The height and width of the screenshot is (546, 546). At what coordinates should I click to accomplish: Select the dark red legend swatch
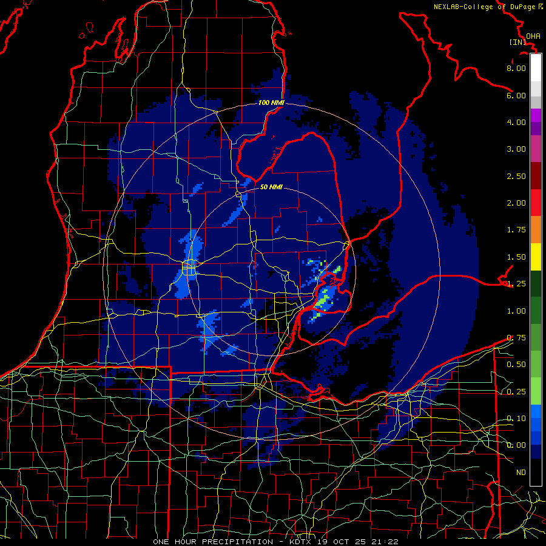(536, 176)
